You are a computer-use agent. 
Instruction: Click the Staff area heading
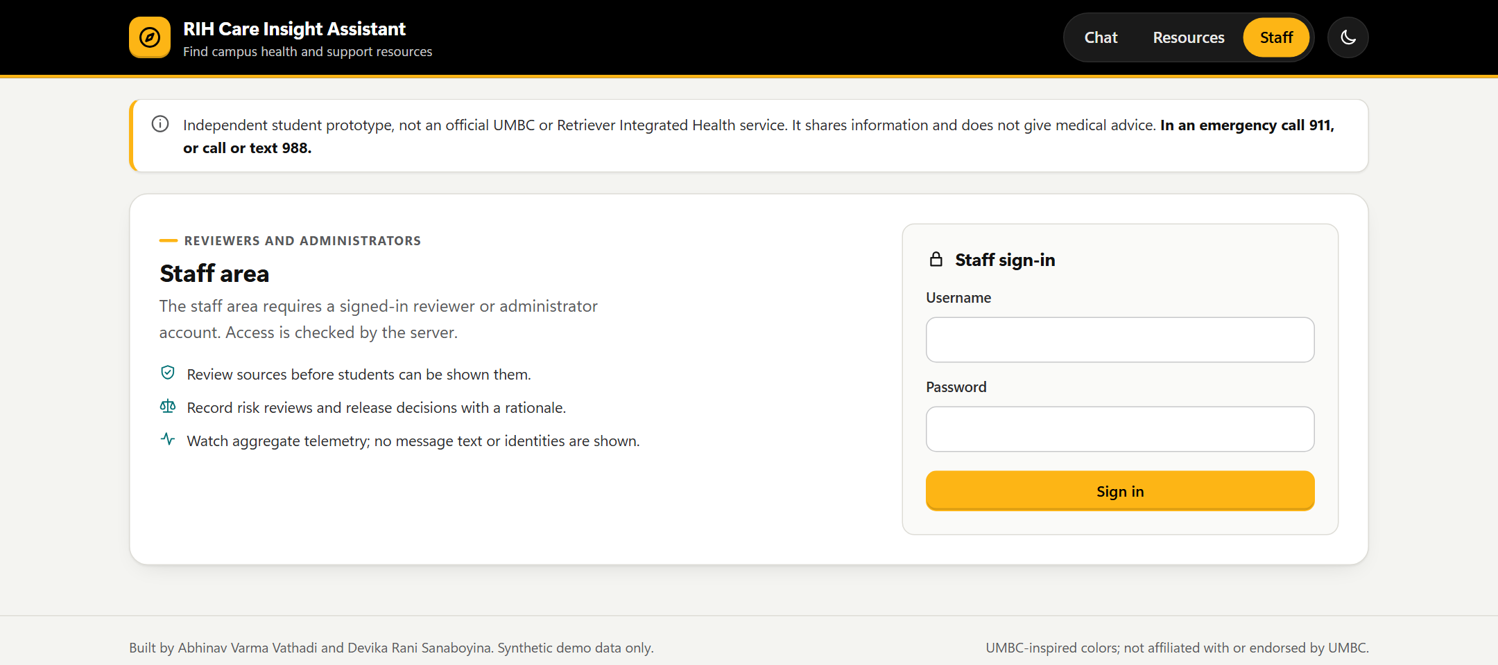tap(214, 274)
